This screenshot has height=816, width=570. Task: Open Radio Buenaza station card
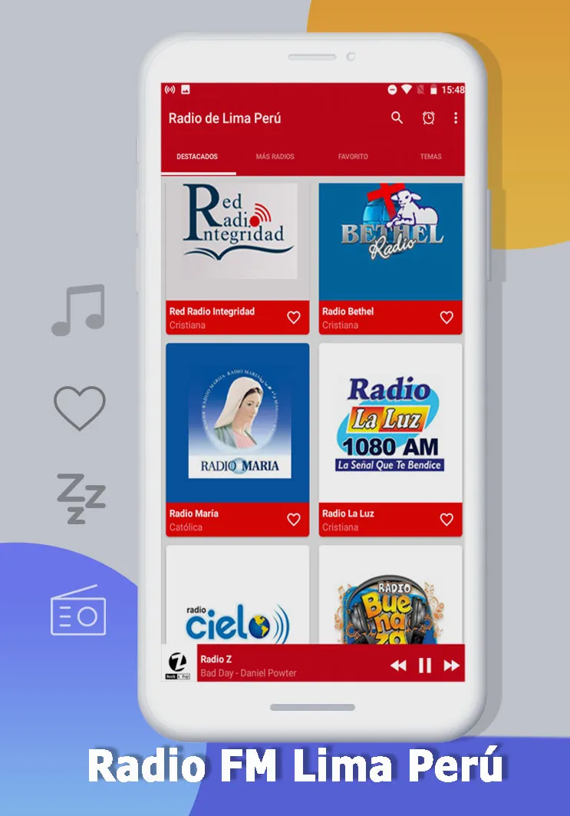coord(390,595)
